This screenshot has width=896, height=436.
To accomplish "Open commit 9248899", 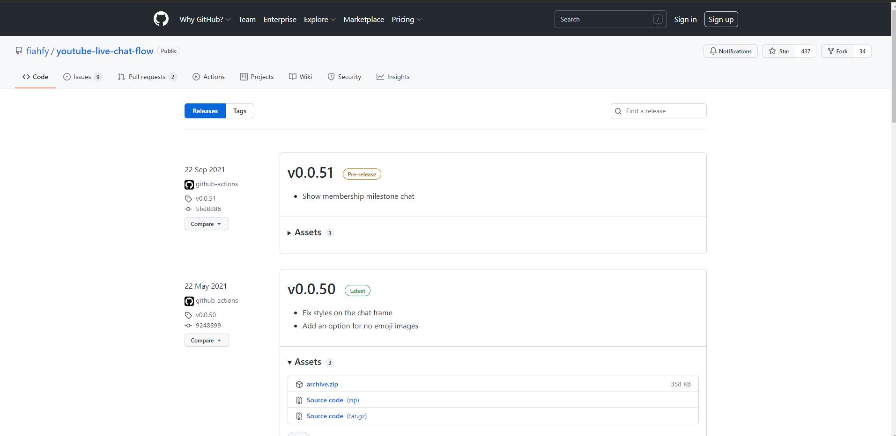I will tap(208, 325).
